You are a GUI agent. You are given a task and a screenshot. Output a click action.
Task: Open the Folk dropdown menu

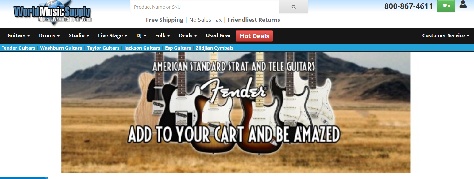click(x=162, y=35)
